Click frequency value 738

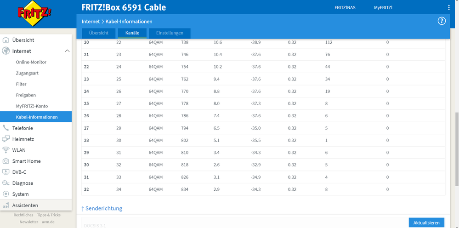(x=185, y=42)
